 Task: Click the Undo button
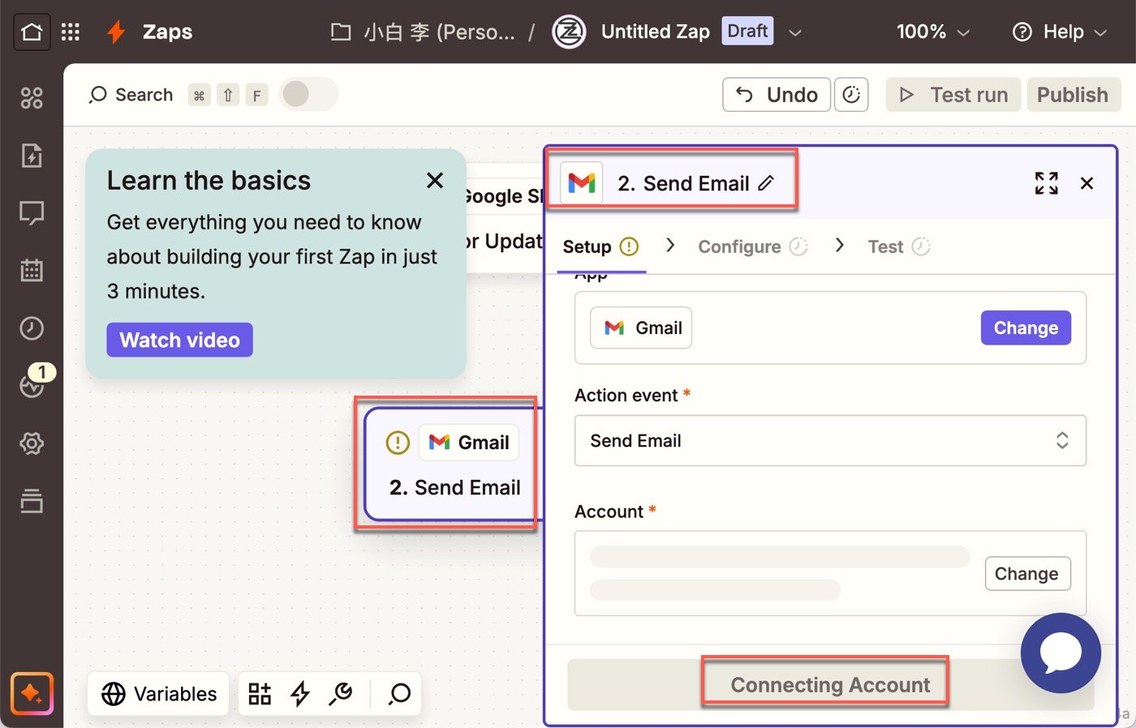click(777, 95)
